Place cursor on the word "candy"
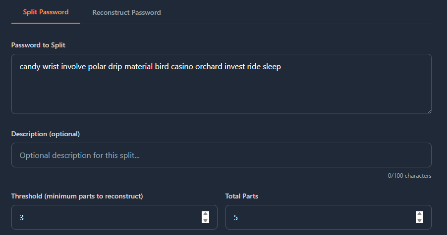 point(30,67)
